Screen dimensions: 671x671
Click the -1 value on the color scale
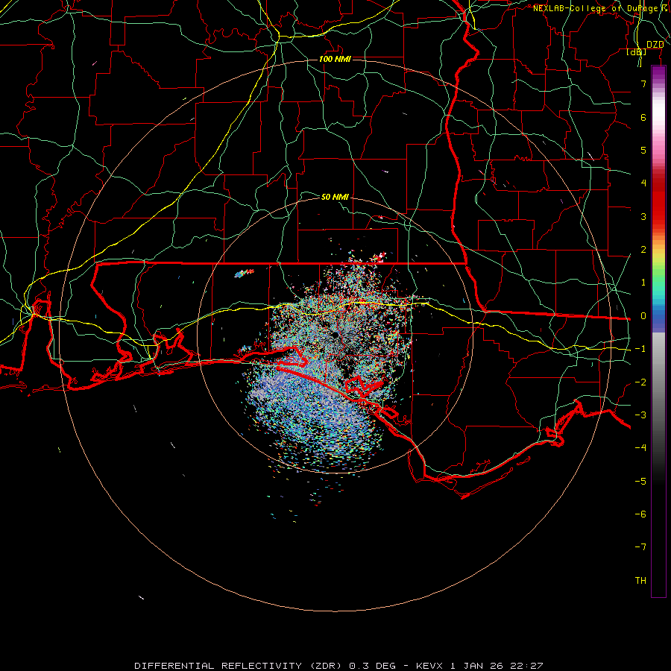point(640,349)
